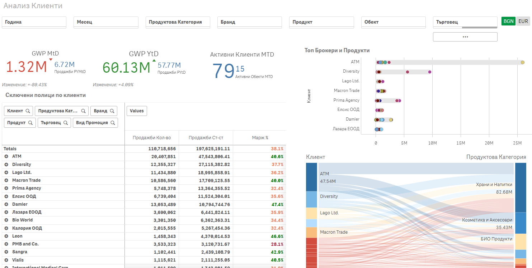Click search icon in Бранд dimension
Viewport: 532px width, 268px height.
[x=112, y=111]
